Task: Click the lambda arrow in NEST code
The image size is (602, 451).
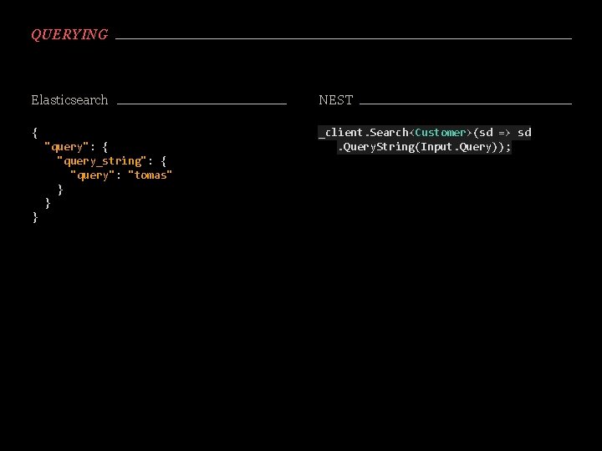Action: pyautogui.click(x=504, y=132)
